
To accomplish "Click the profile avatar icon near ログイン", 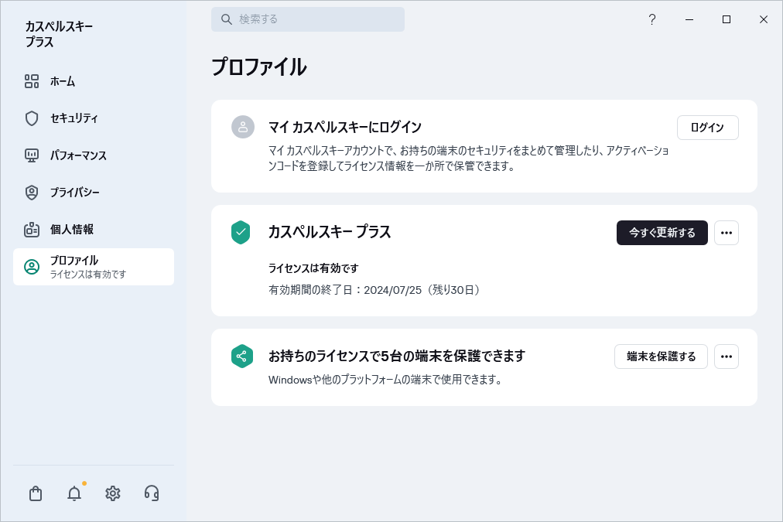I will pyautogui.click(x=242, y=127).
